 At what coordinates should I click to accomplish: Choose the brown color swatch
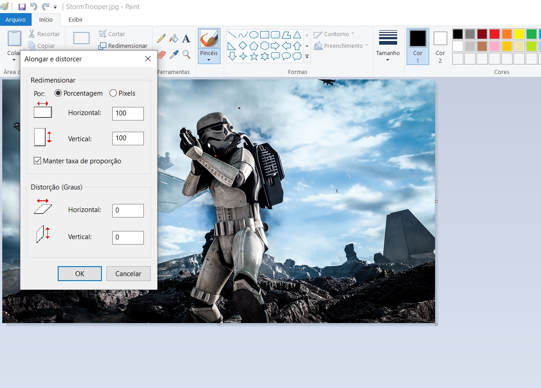coord(482,46)
